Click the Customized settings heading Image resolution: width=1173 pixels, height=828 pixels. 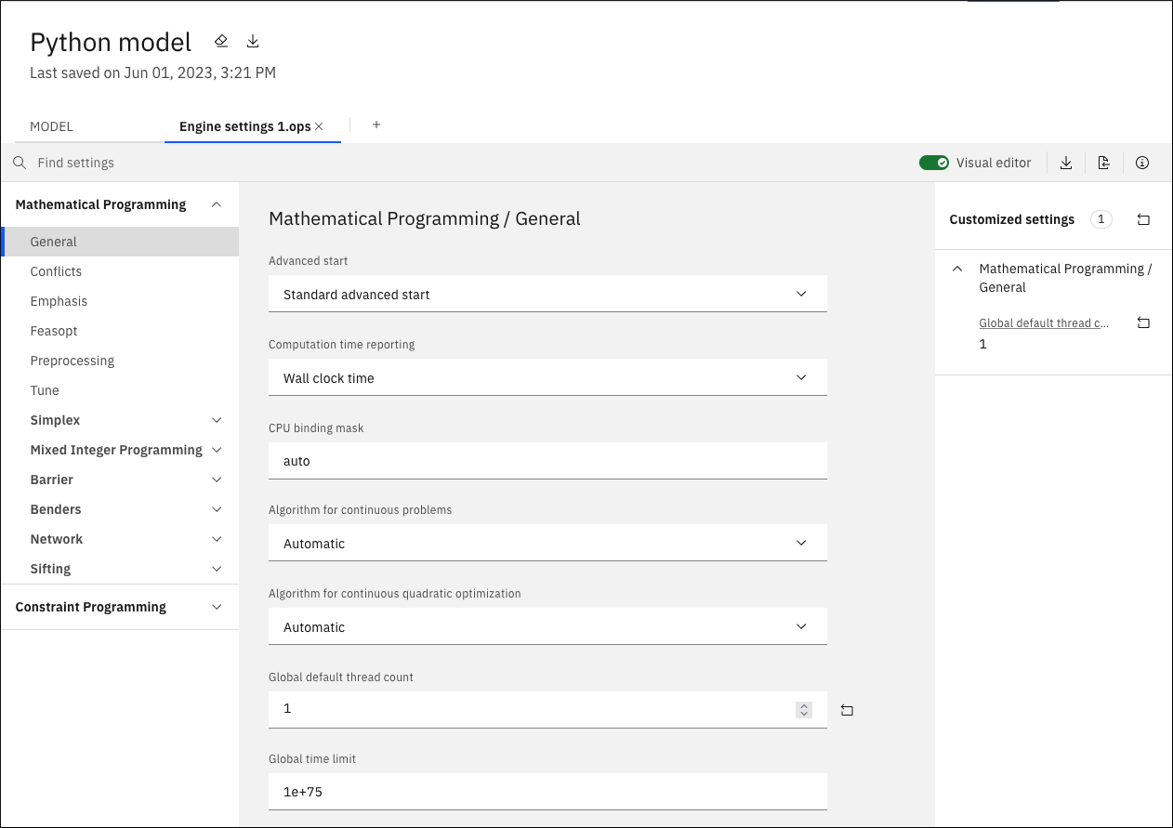(1011, 220)
